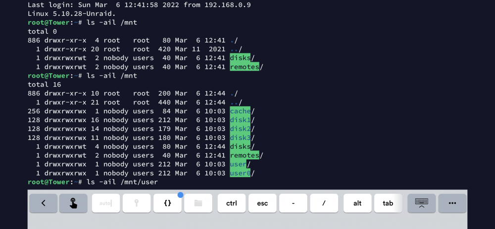Select the 'total 0' line
495x229 pixels.
tap(42, 32)
